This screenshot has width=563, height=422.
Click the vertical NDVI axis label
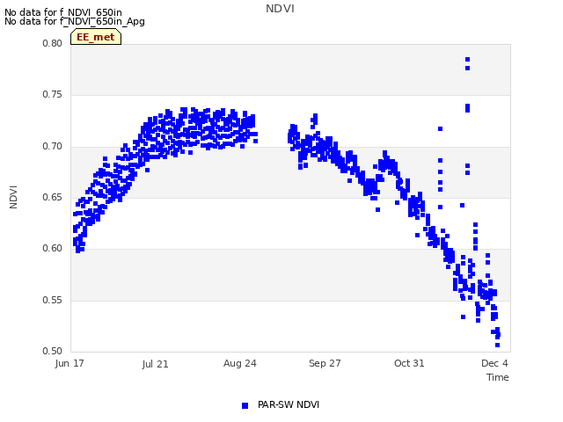pos(13,197)
